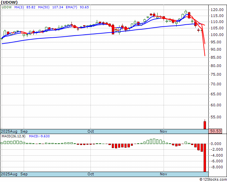The height and width of the screenshot is (182, 227).
Task: Click the MA(50) value 107.34
Action: tap(58, 7)
